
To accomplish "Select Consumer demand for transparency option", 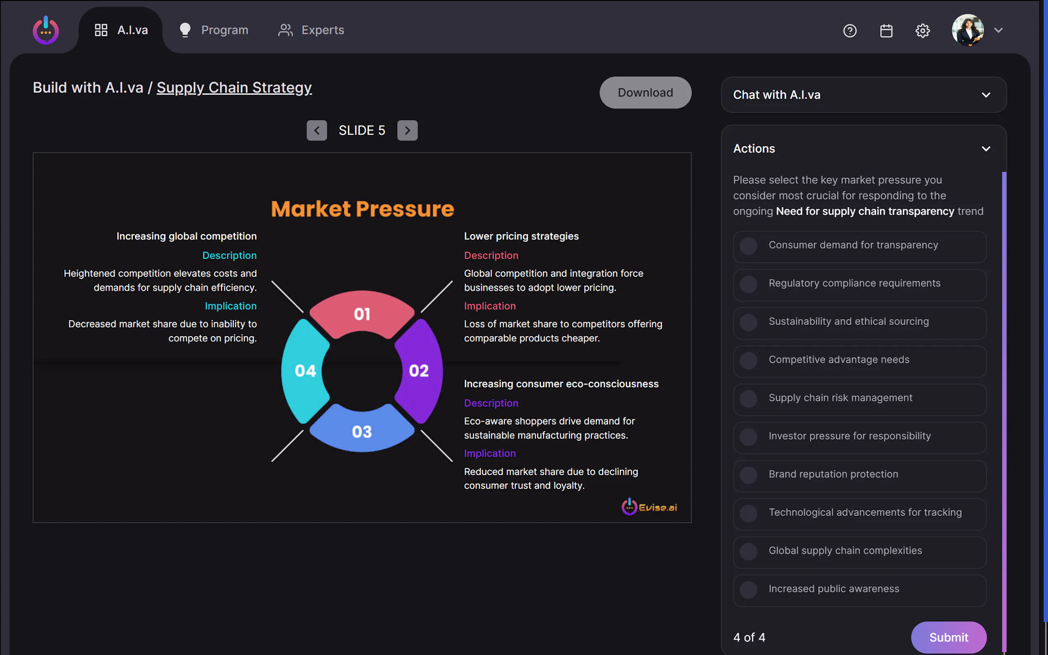I will coord(748,246).
